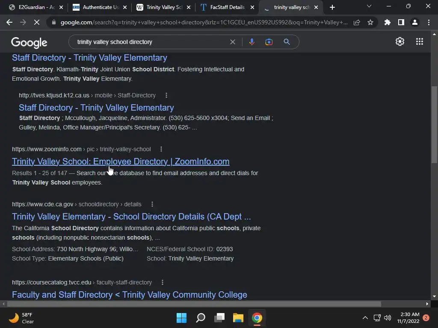This screenshot has height=328, width=438.
Task: Bookmark this page with the star
Action: pyautogui.click(x=370, y=22)
